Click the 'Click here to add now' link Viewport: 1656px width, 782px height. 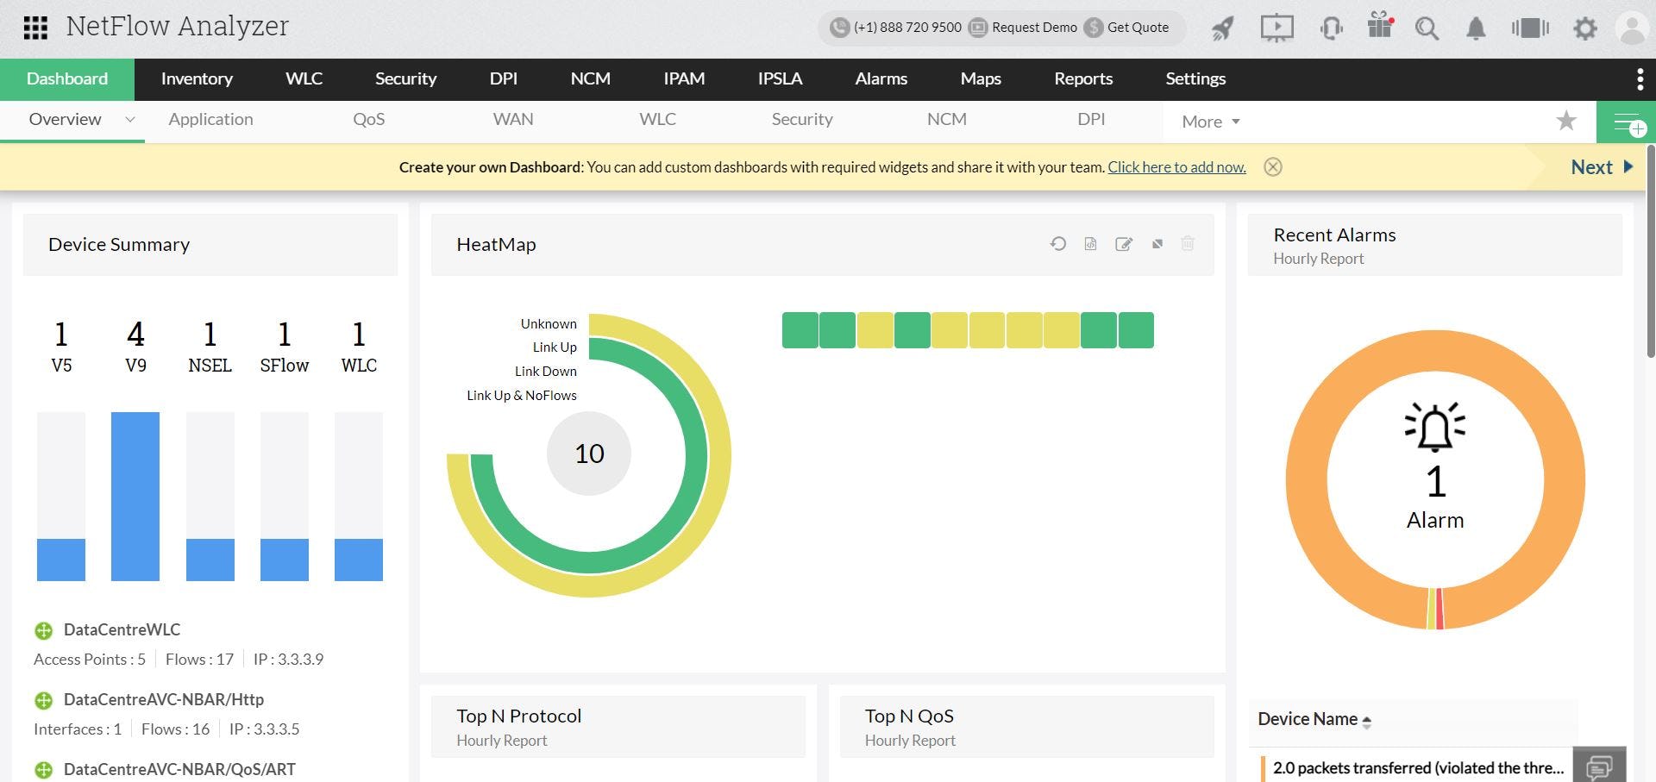(1176, 166)
